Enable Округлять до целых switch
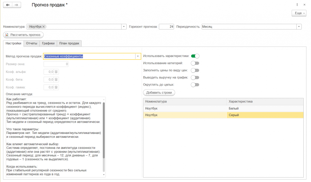Screen dimensions: 311x182 pos(195,85)
